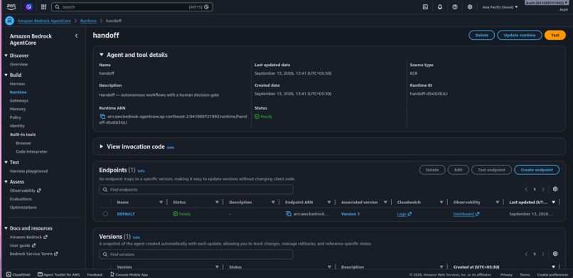Open Overview in the sidebar
Viewport: 573px width, 278px height.
click(18, 64)
